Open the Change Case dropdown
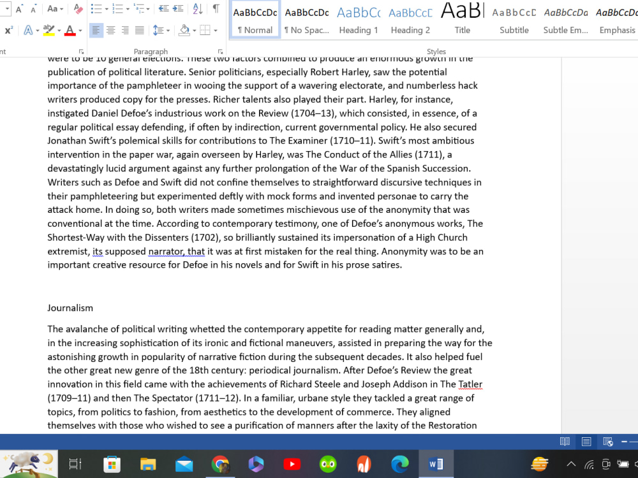Image resolution: width=638 pixels, height=478 pixels. pyautogui.click(x=54, y=9)
